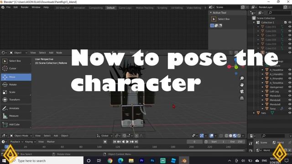Image resolution: width=292 pixels, height=164 pixels.
Task: Pick the Annotate tool
Action: click(x=16, y=108)
